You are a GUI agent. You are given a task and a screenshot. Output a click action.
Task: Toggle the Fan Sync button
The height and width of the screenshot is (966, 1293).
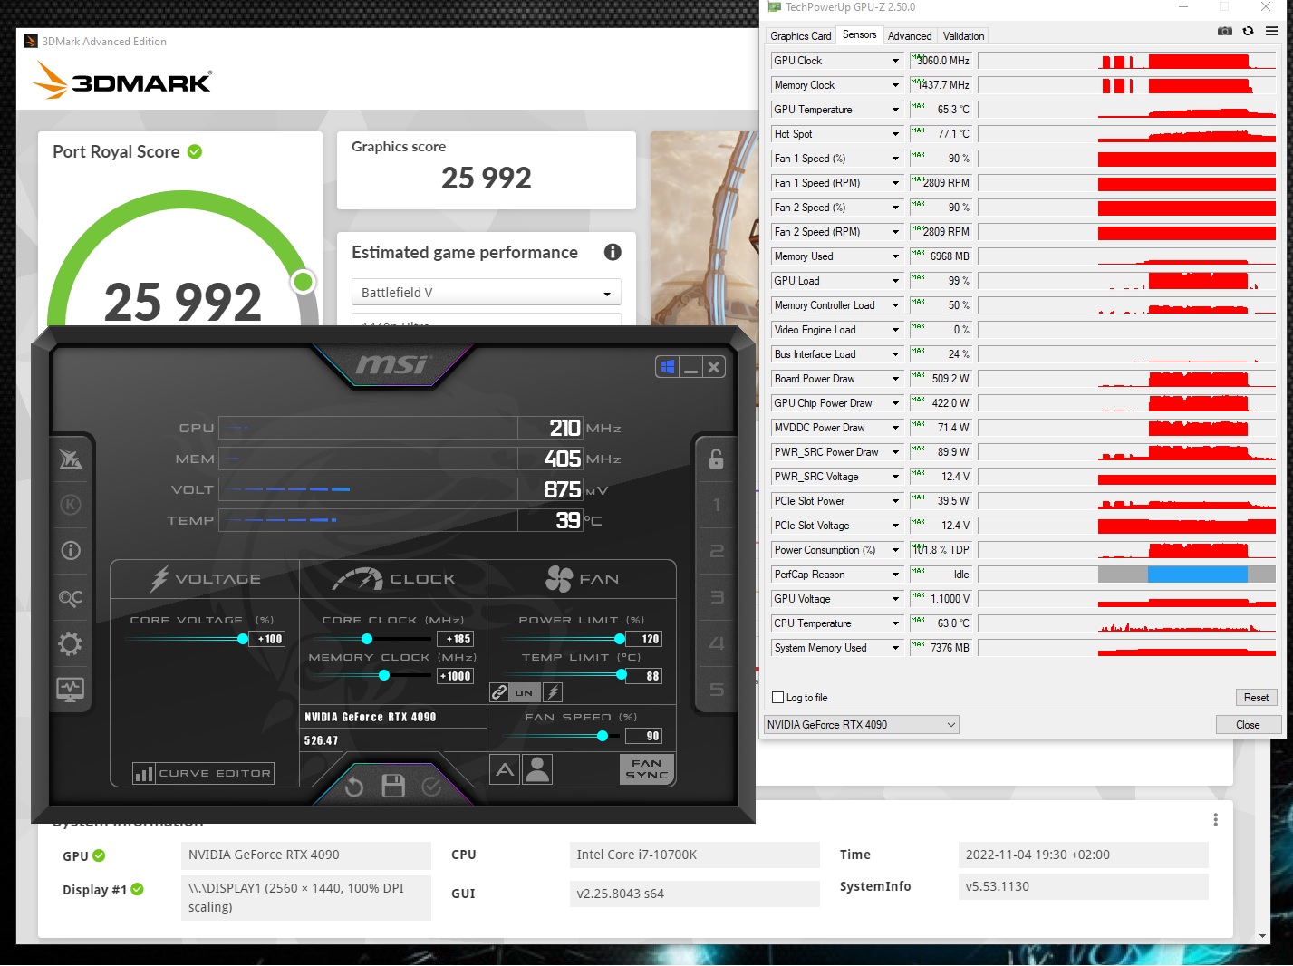[x=647, y=769]
